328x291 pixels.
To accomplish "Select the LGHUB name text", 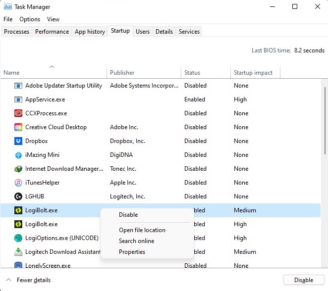I will click(x=35, y=196).
